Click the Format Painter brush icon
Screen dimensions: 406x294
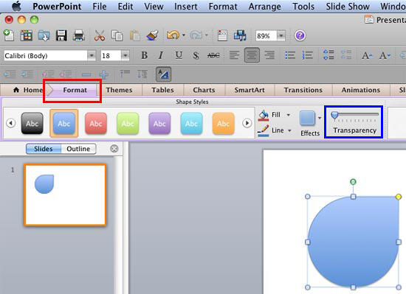click(152, 35)
